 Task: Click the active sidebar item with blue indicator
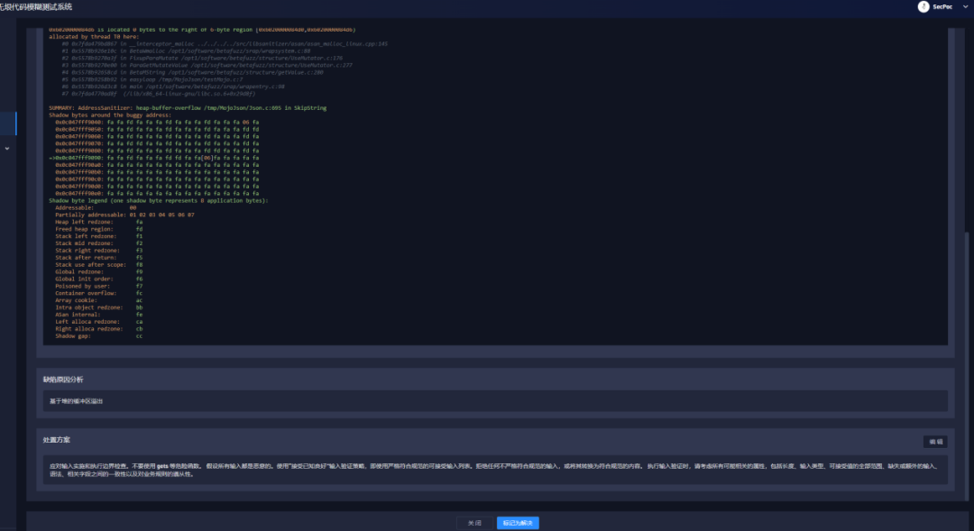(x=7, y=124)
